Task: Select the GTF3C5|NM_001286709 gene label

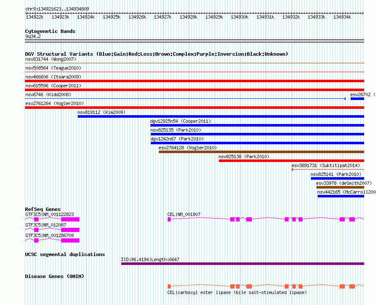Action: 49,235
